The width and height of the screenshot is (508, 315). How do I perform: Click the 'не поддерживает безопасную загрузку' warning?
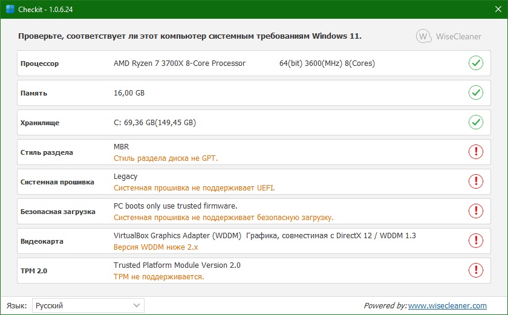pos(262,218)
